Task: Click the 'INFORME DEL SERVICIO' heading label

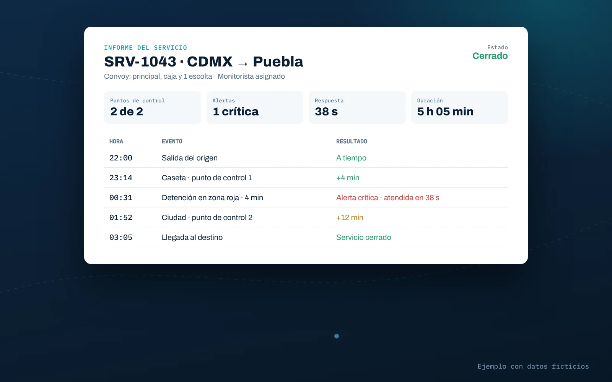Action: tap(145, 48)
